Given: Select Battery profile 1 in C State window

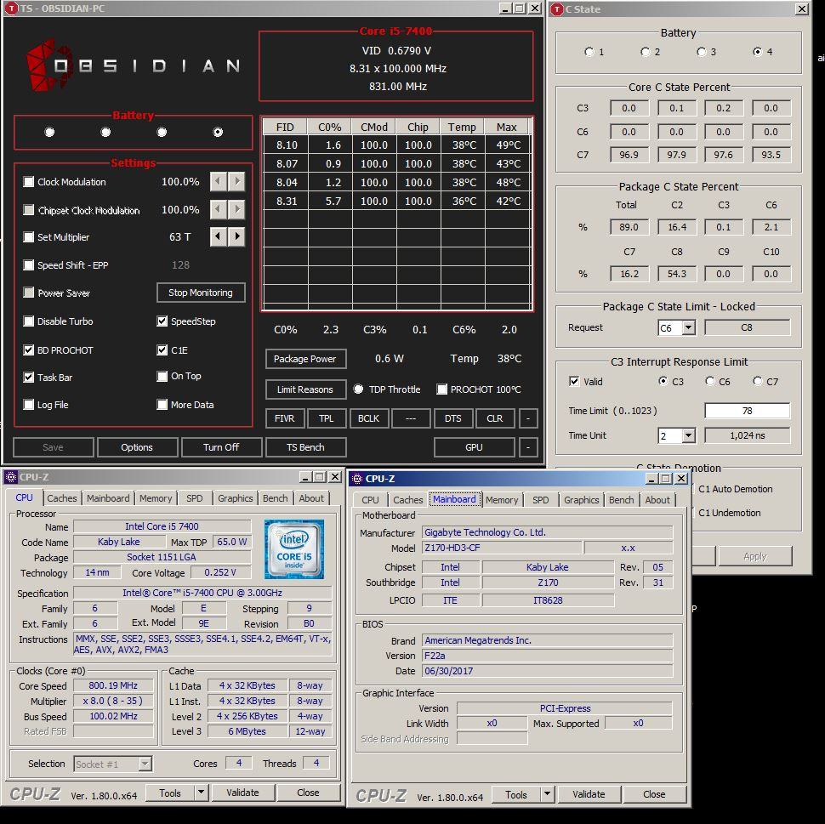Looking at the screenshot, I should pyautogui.click(x=589, y=52).
